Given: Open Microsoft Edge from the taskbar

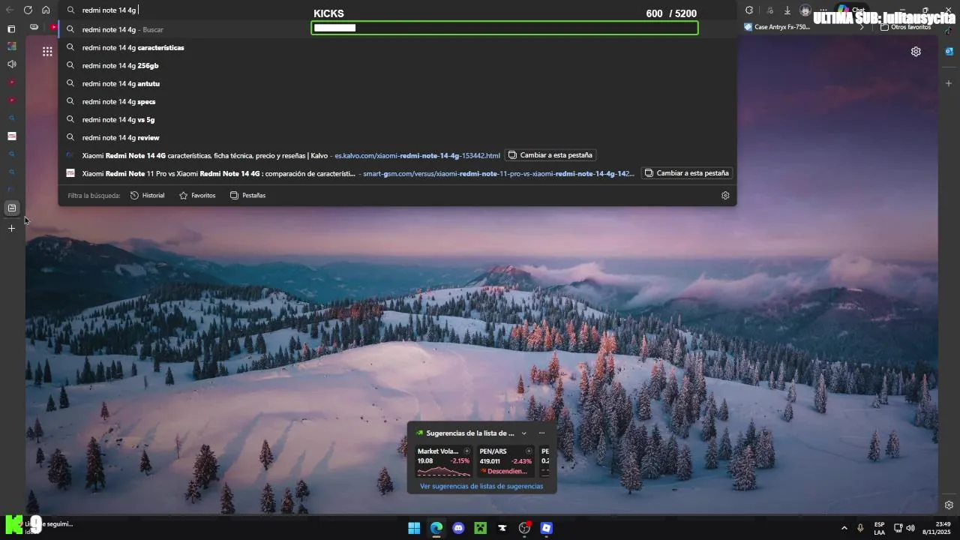Looking at the screenshot, I should [x=436, y=528].
